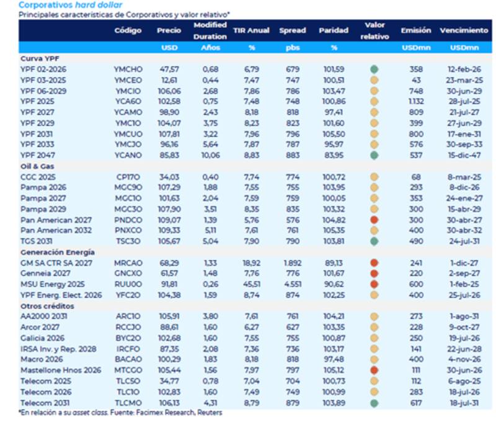Screen dimensions: 496x422
Task: Click the red dot for GM SA CTR SA 2027
Action: 374,263
